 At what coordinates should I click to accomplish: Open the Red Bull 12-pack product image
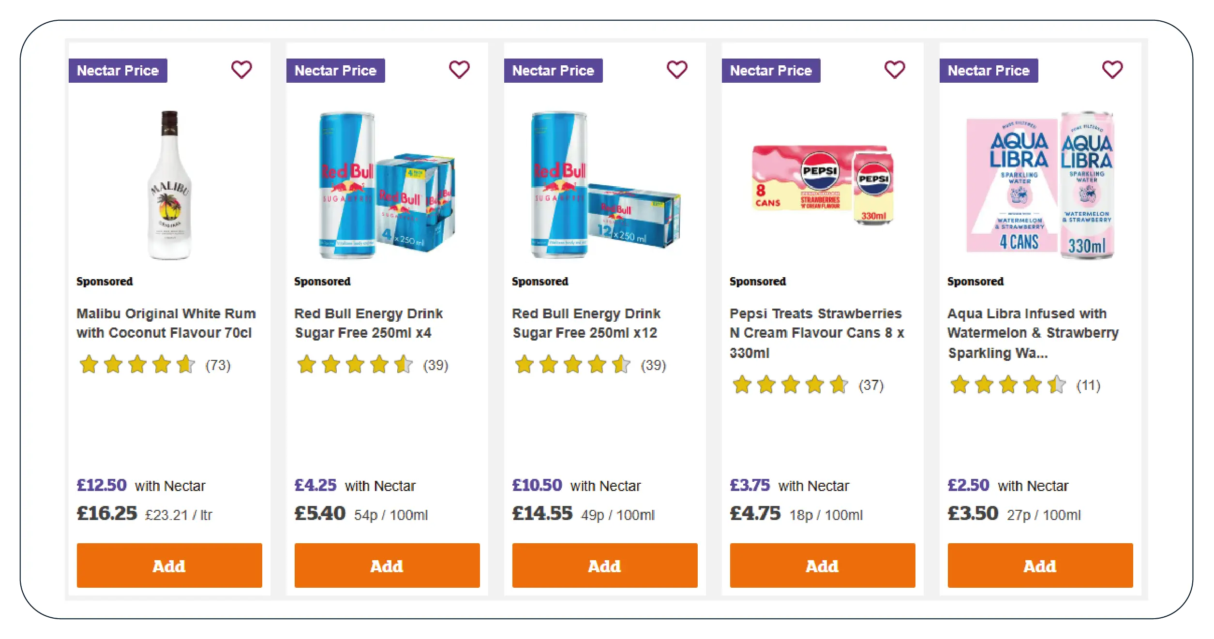tap(605, 185)
